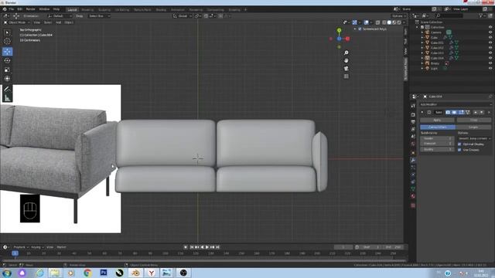The width and height of the screenshot is (495, 278).
Task: Open the Physics properties tab
Action: [413, 175]
